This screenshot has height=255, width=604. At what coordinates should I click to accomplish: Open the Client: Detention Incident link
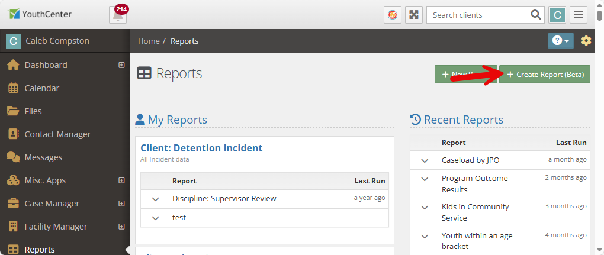click(201, 148)
